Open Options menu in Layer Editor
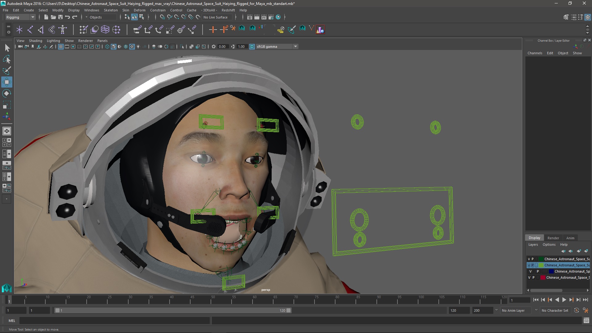 pos(549,245)
